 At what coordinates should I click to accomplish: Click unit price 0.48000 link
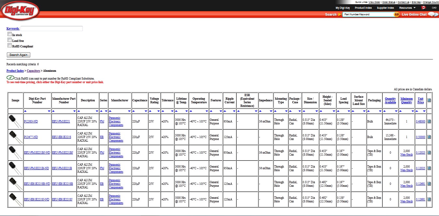pos(420,121)
